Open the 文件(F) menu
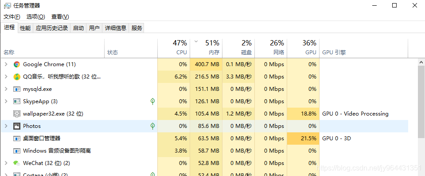Viewport: 425px width, 176px height. pyautogui.click(x=12, y=17)
